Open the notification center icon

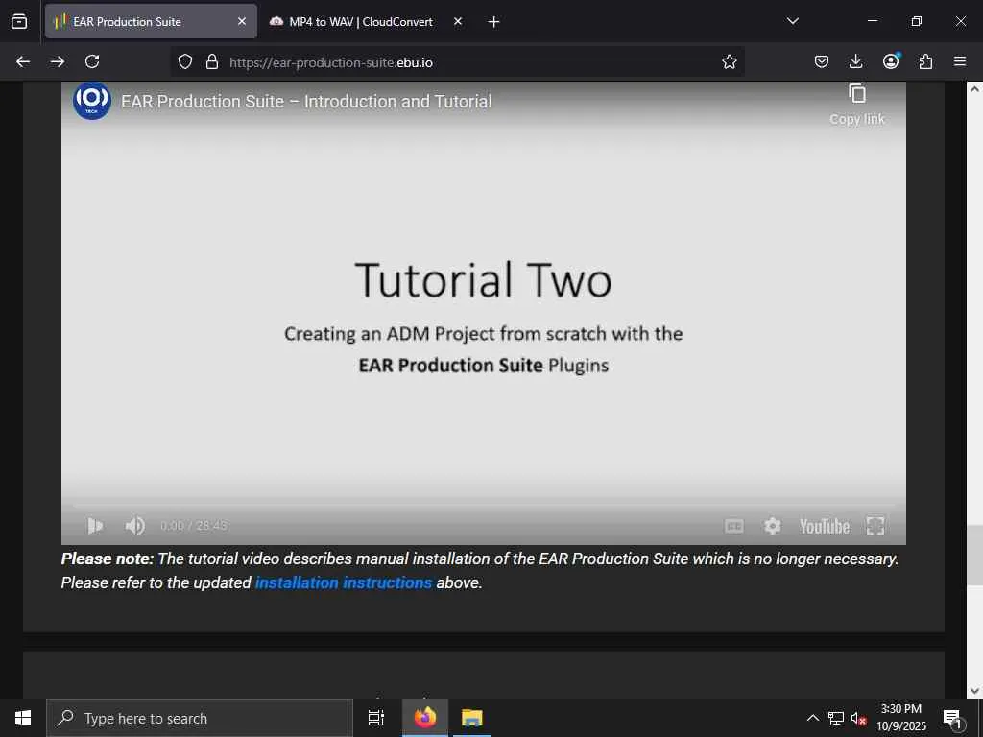pos(953,718)
